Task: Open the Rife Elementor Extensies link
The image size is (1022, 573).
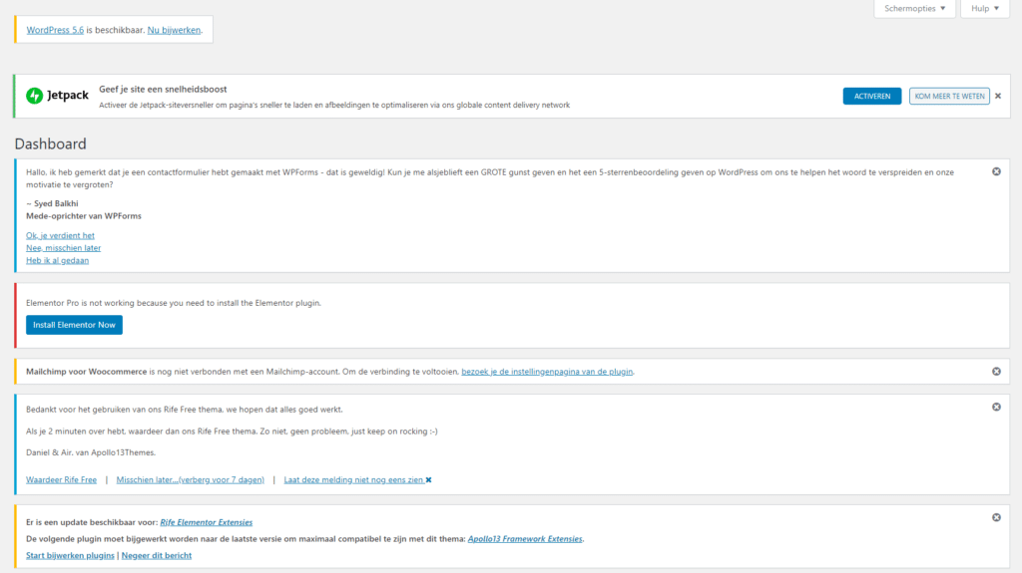Action: [x=206, y=522]
